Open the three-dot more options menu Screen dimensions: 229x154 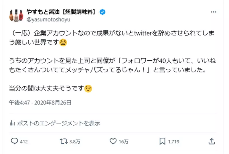(x=214, y=12)
